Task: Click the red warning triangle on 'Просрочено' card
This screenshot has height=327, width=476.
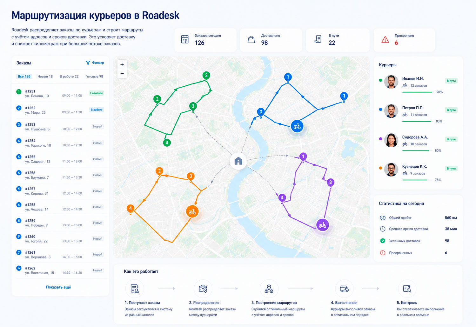Action: (385, 40)
